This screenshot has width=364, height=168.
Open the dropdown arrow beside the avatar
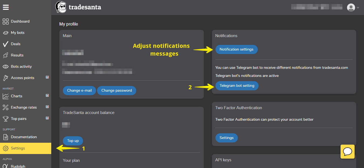358,8
